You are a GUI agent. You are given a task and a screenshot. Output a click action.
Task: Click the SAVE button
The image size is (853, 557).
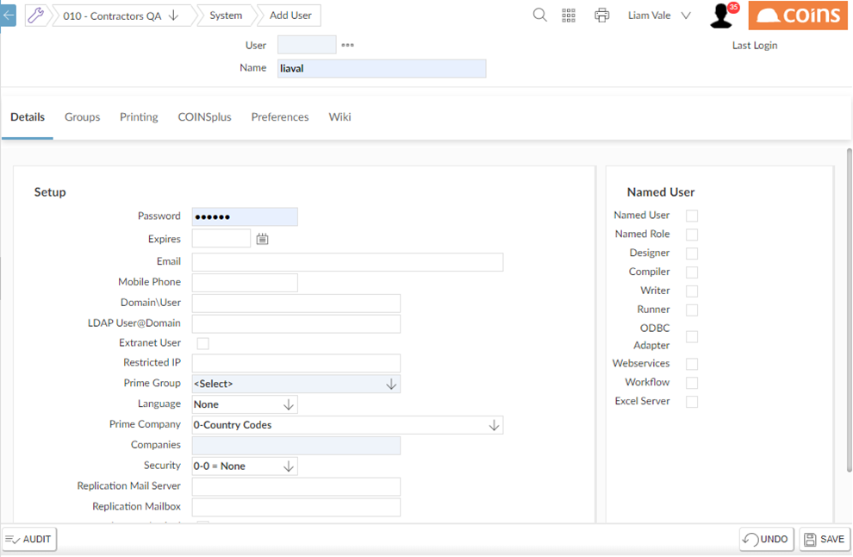point(824,539)
